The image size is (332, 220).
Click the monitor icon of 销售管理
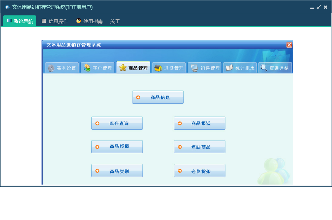coord(194,68)
